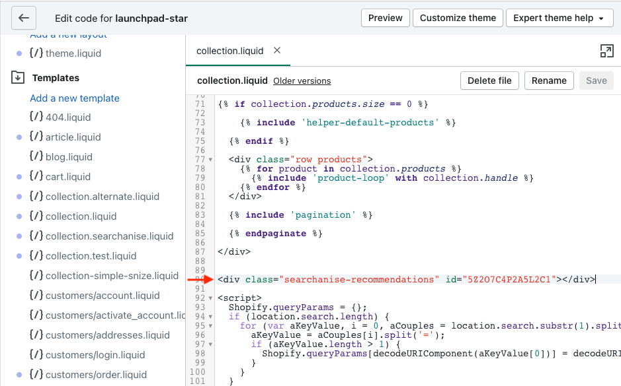Image resolution: width=621 pixels, height=386 pixels.
Task: Open customers/account.liquid template file
Action: tap(103, 295)
